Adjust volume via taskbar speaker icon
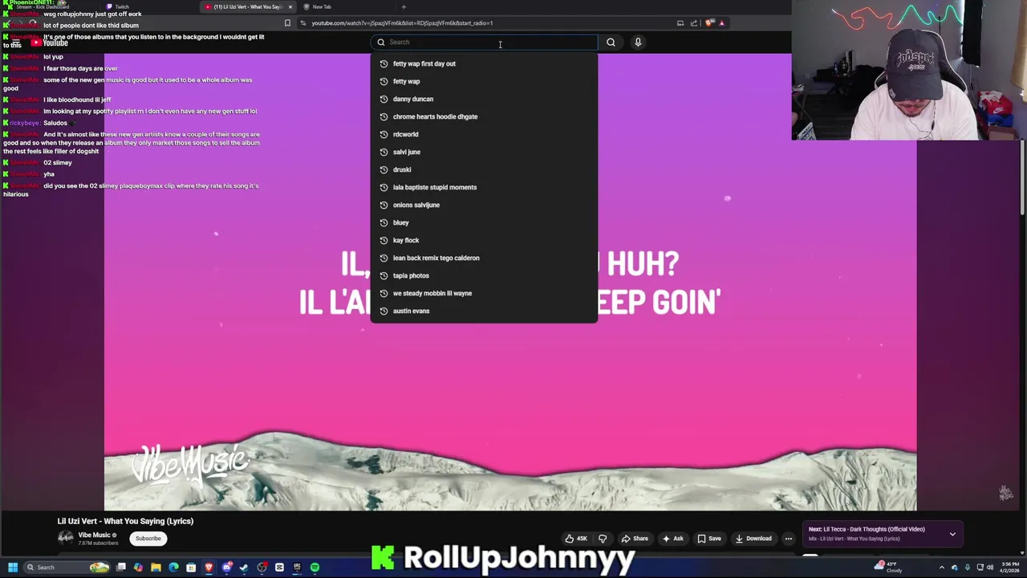 990,568
